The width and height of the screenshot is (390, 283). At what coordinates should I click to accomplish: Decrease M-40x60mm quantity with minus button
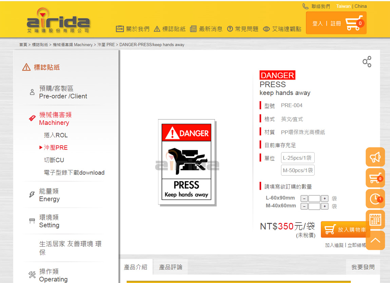coord(304,206)
